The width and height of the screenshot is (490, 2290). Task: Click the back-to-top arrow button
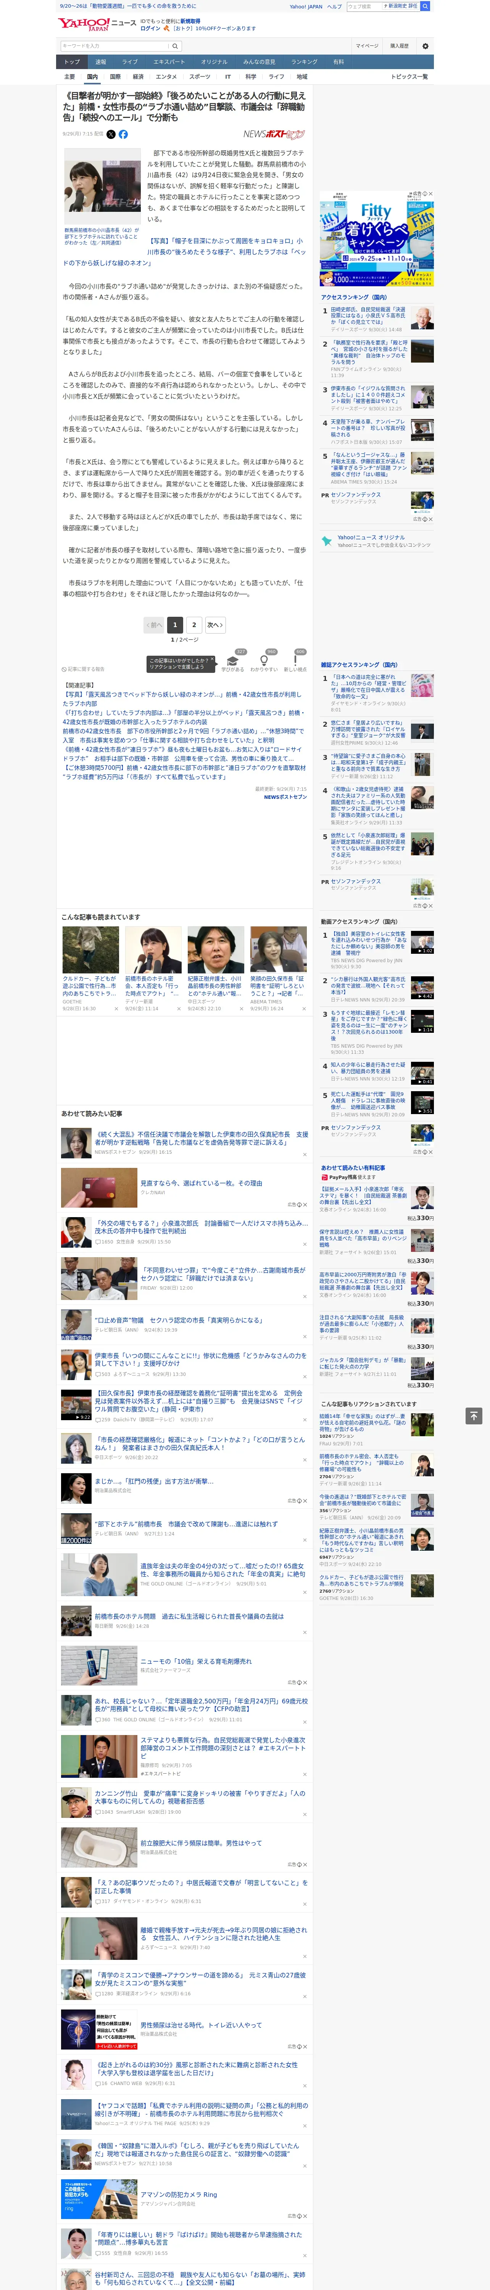click(474, 1415)
